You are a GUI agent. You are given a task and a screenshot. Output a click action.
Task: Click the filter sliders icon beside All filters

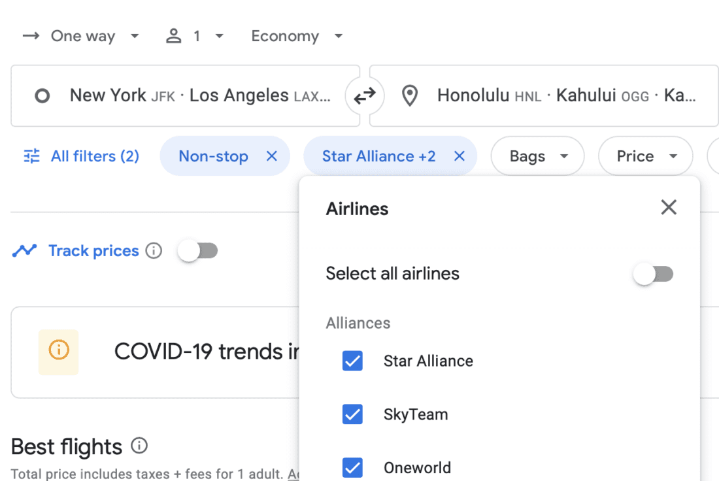pyautogui.click(x=31, y=156)
